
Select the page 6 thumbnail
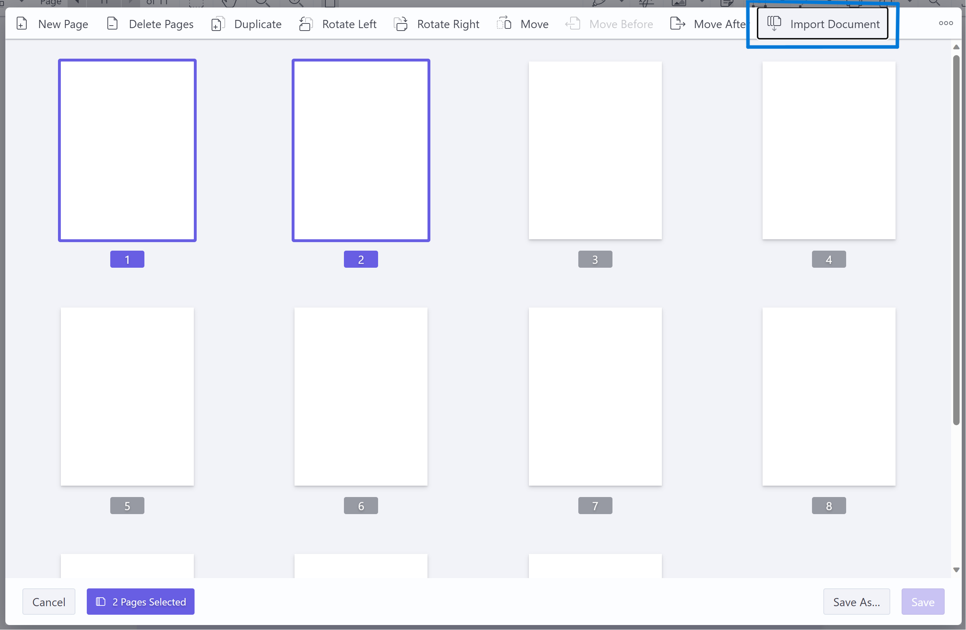click(x=360, y=396)
